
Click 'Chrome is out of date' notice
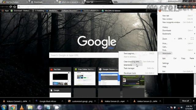pos(171,11)
